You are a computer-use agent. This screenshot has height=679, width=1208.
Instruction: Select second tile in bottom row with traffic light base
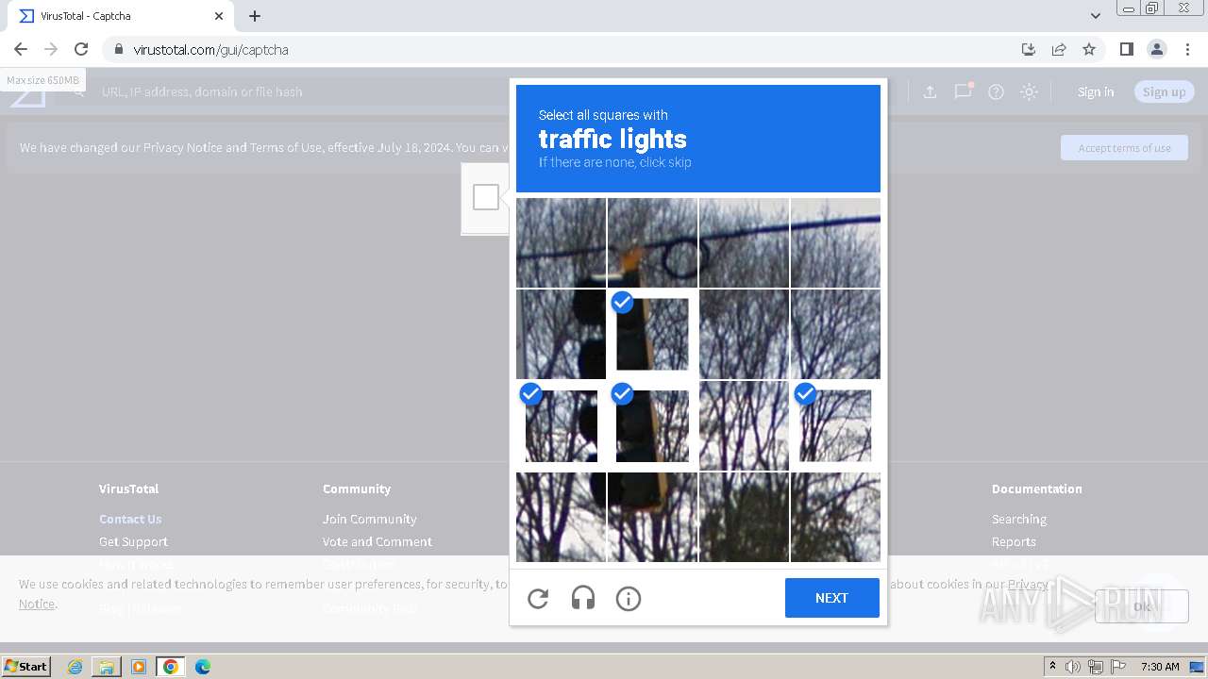(652, 517)
